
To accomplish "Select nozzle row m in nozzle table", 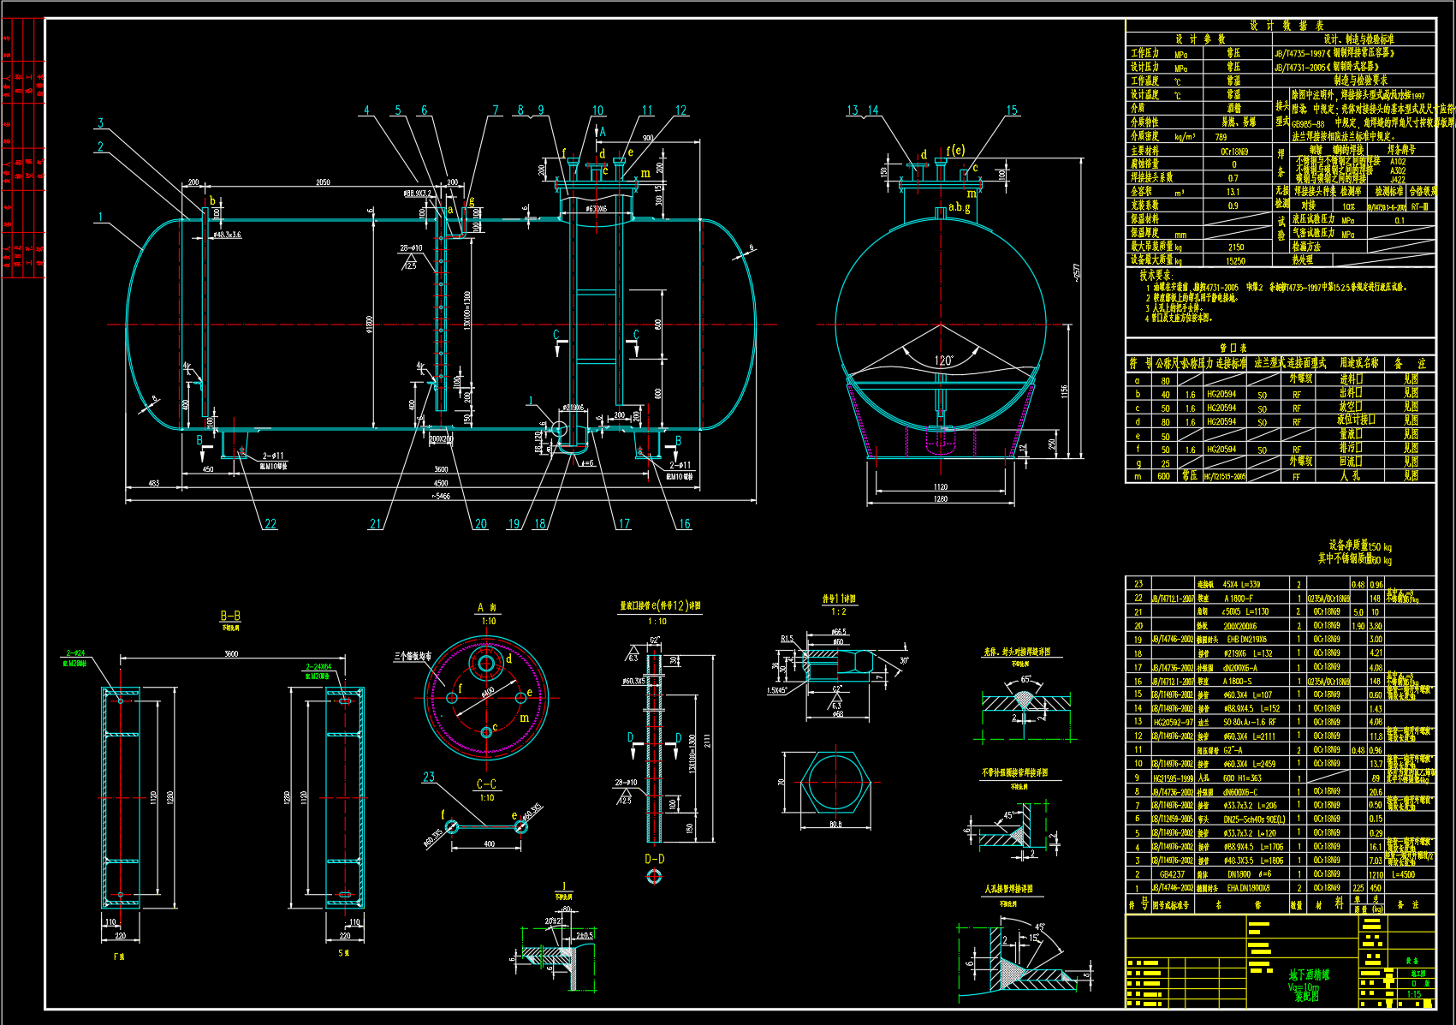I will click(x=1280, y=476).
